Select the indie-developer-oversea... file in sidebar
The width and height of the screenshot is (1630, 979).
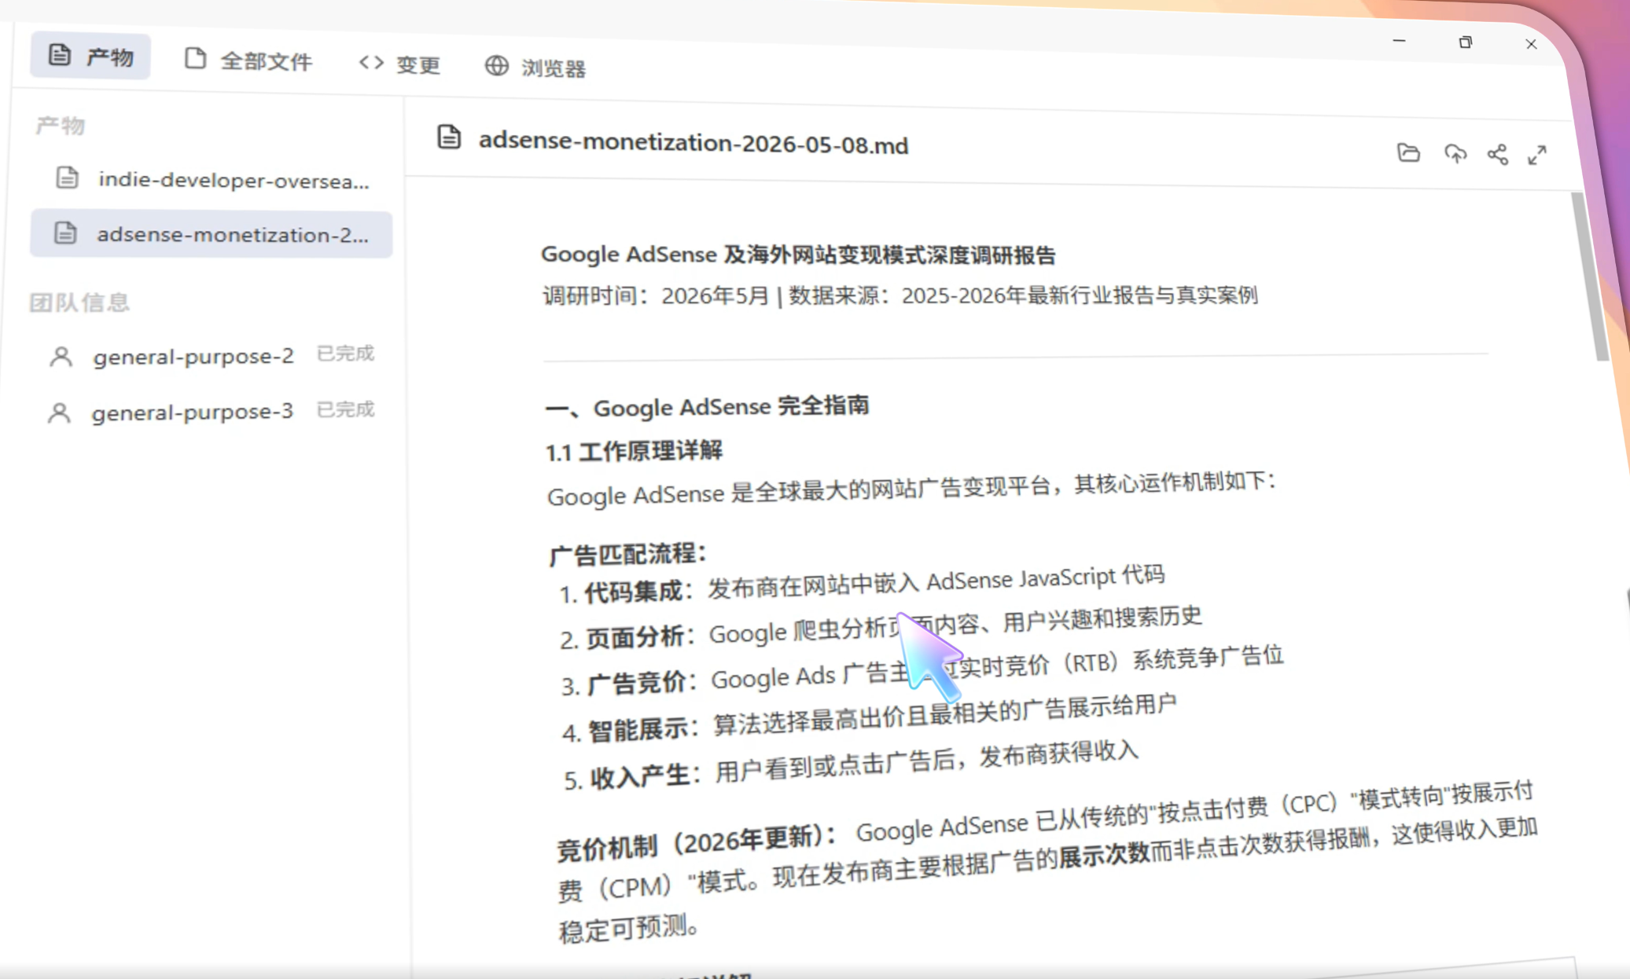coord(211,180)
